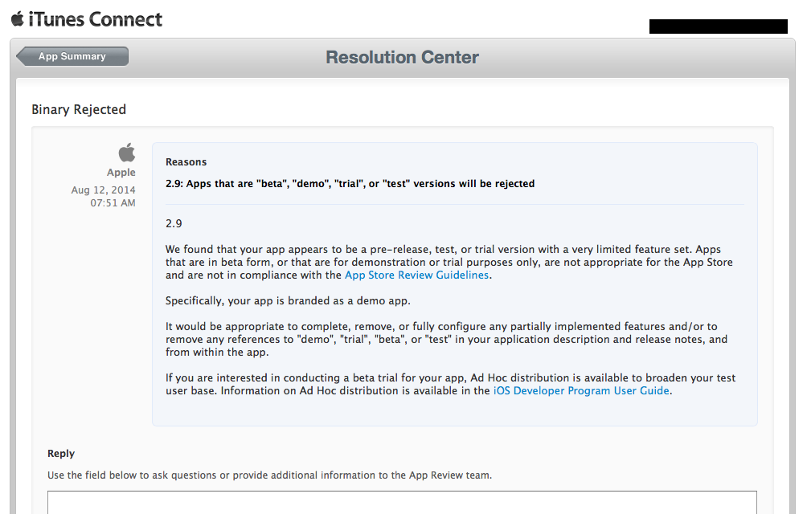This screenshot has width=807, height=514.
Task: Click the Binary Rejected heading
Action: pos(79,109)
